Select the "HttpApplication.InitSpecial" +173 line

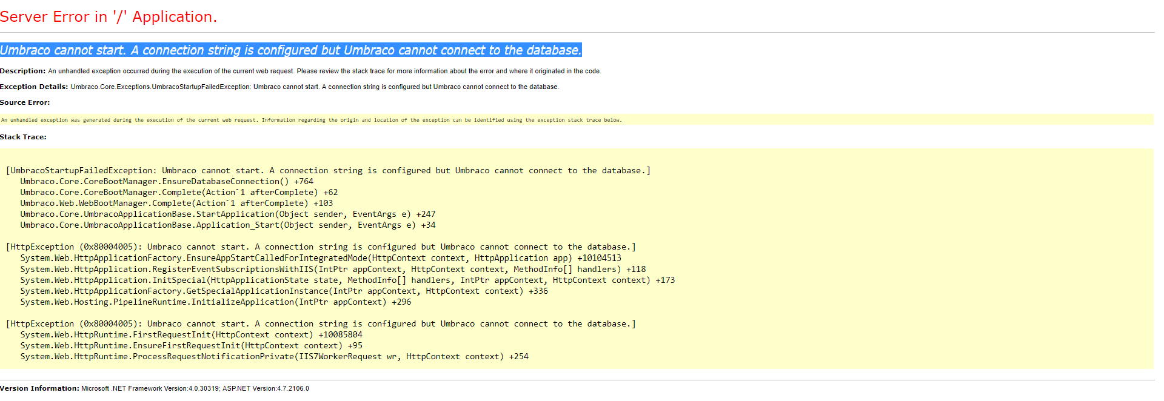click(x=347, y=280)
